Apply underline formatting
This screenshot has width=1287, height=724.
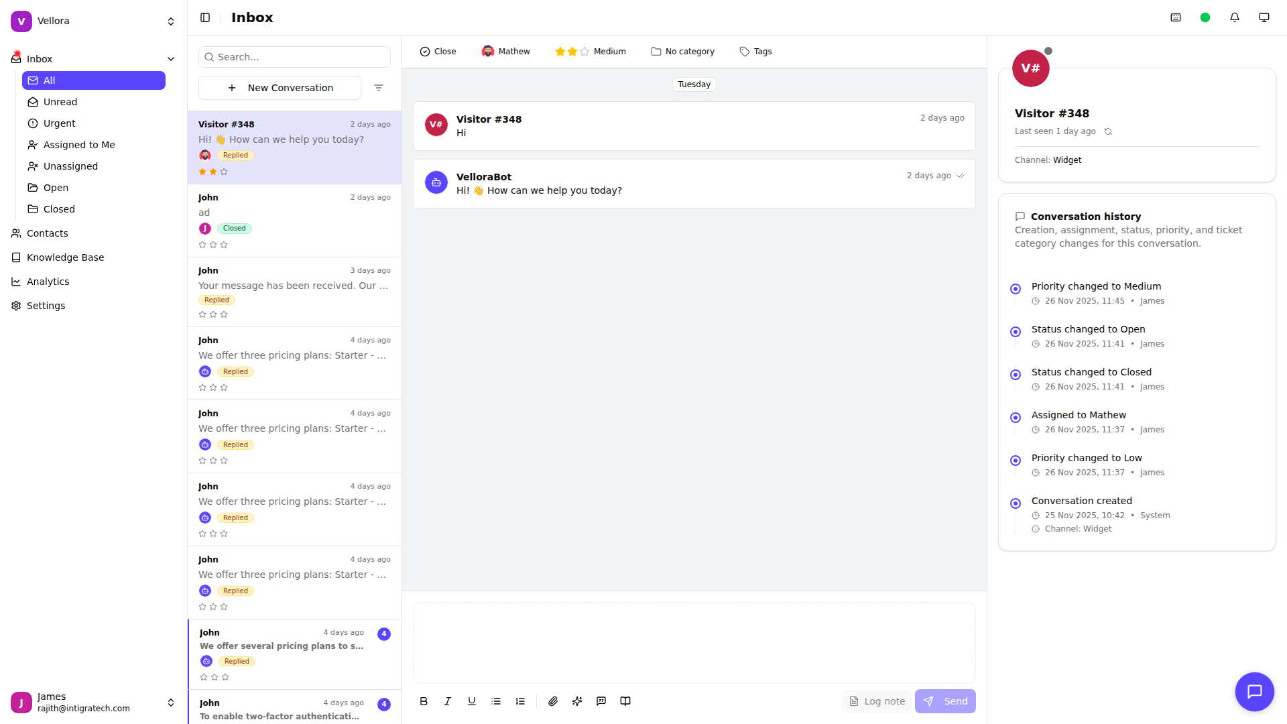(x=472, y=701)
